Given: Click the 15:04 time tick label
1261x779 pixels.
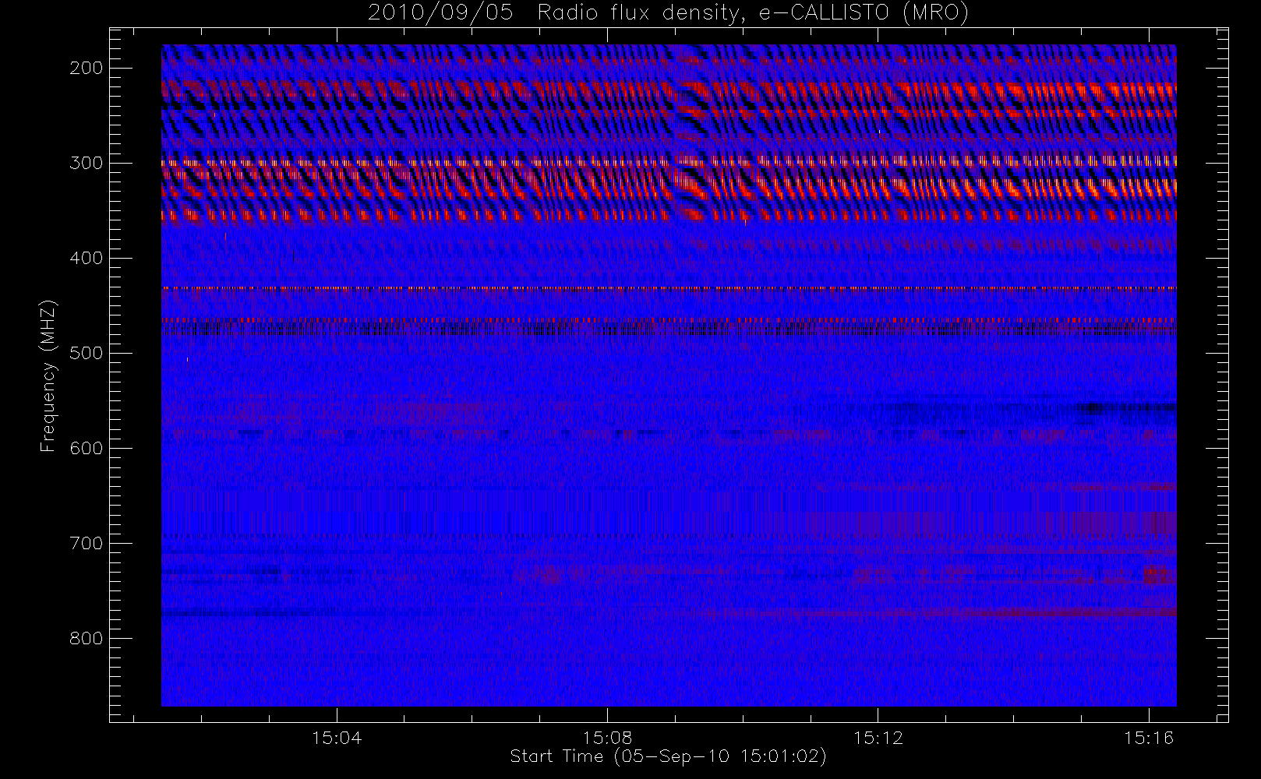Looking at the screenshot, I should [337, 738].
